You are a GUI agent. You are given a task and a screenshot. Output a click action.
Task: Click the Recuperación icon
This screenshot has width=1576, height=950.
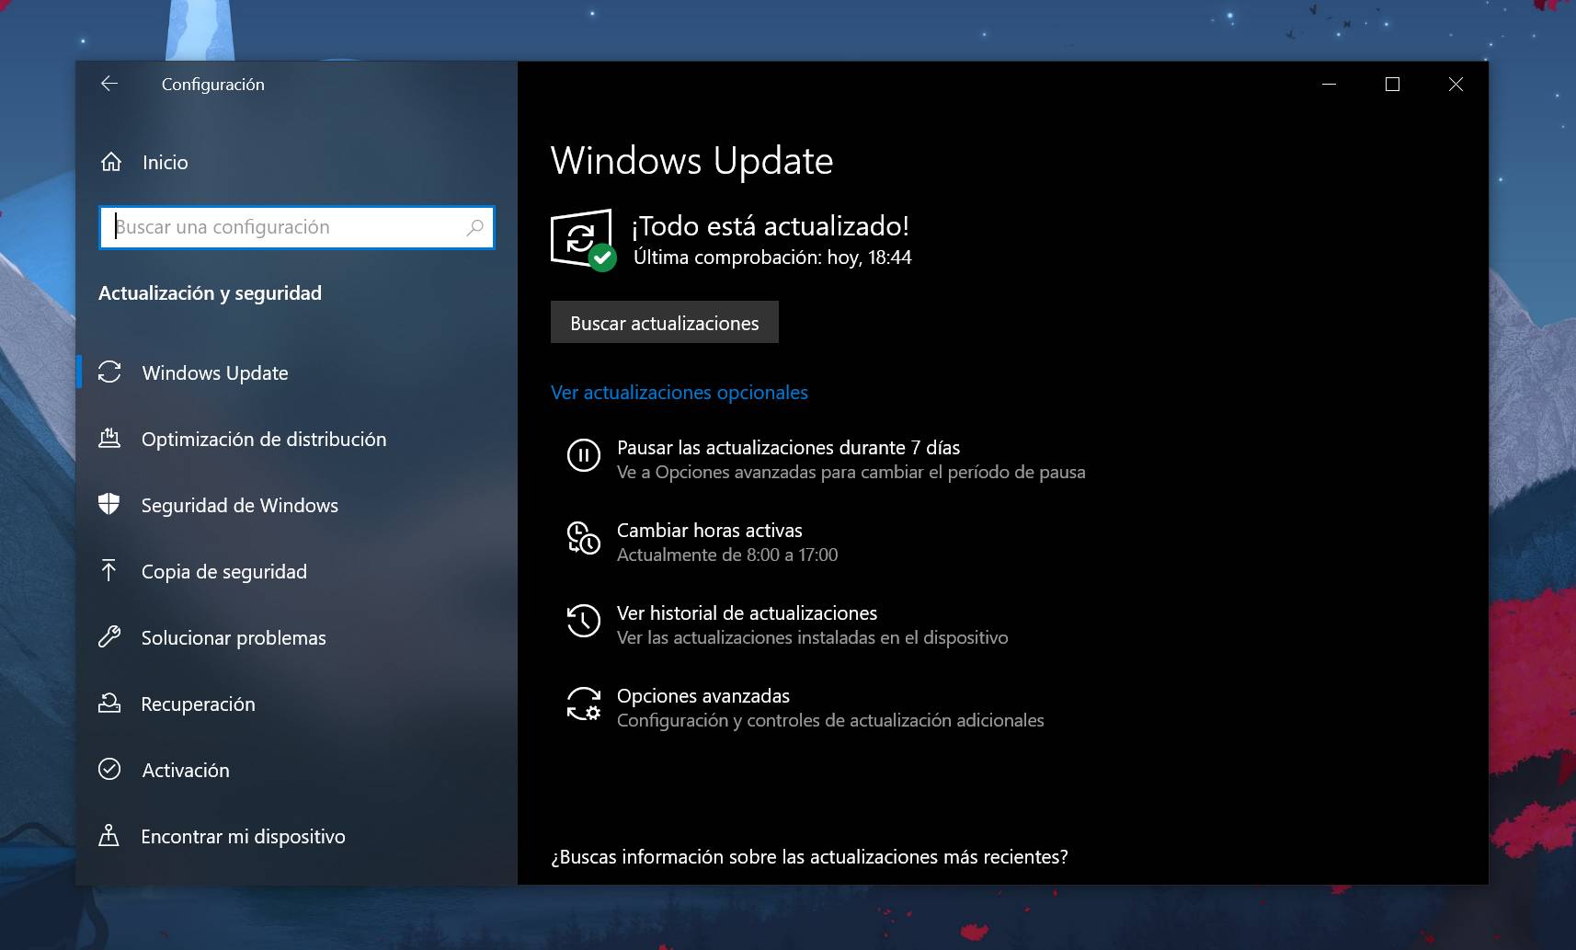[109, 703]
